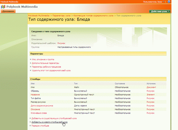Open the Название column link
The height and width of the screenshot is (130, 178).
(35, 94)
